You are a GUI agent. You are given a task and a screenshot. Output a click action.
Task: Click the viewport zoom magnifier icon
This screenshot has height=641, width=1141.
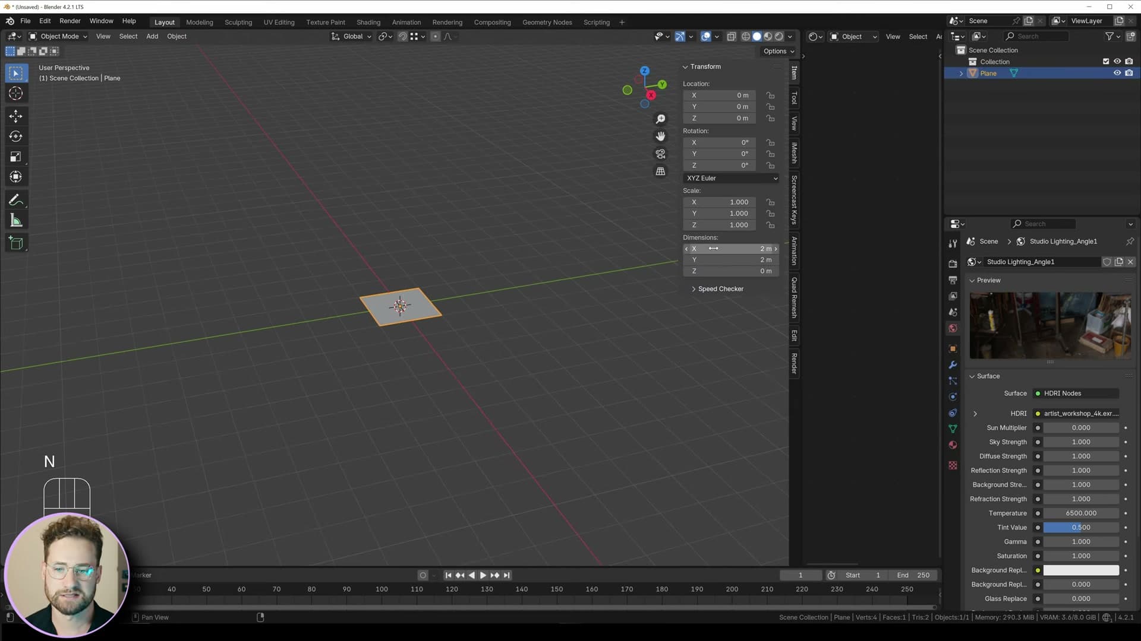[660, 119]
